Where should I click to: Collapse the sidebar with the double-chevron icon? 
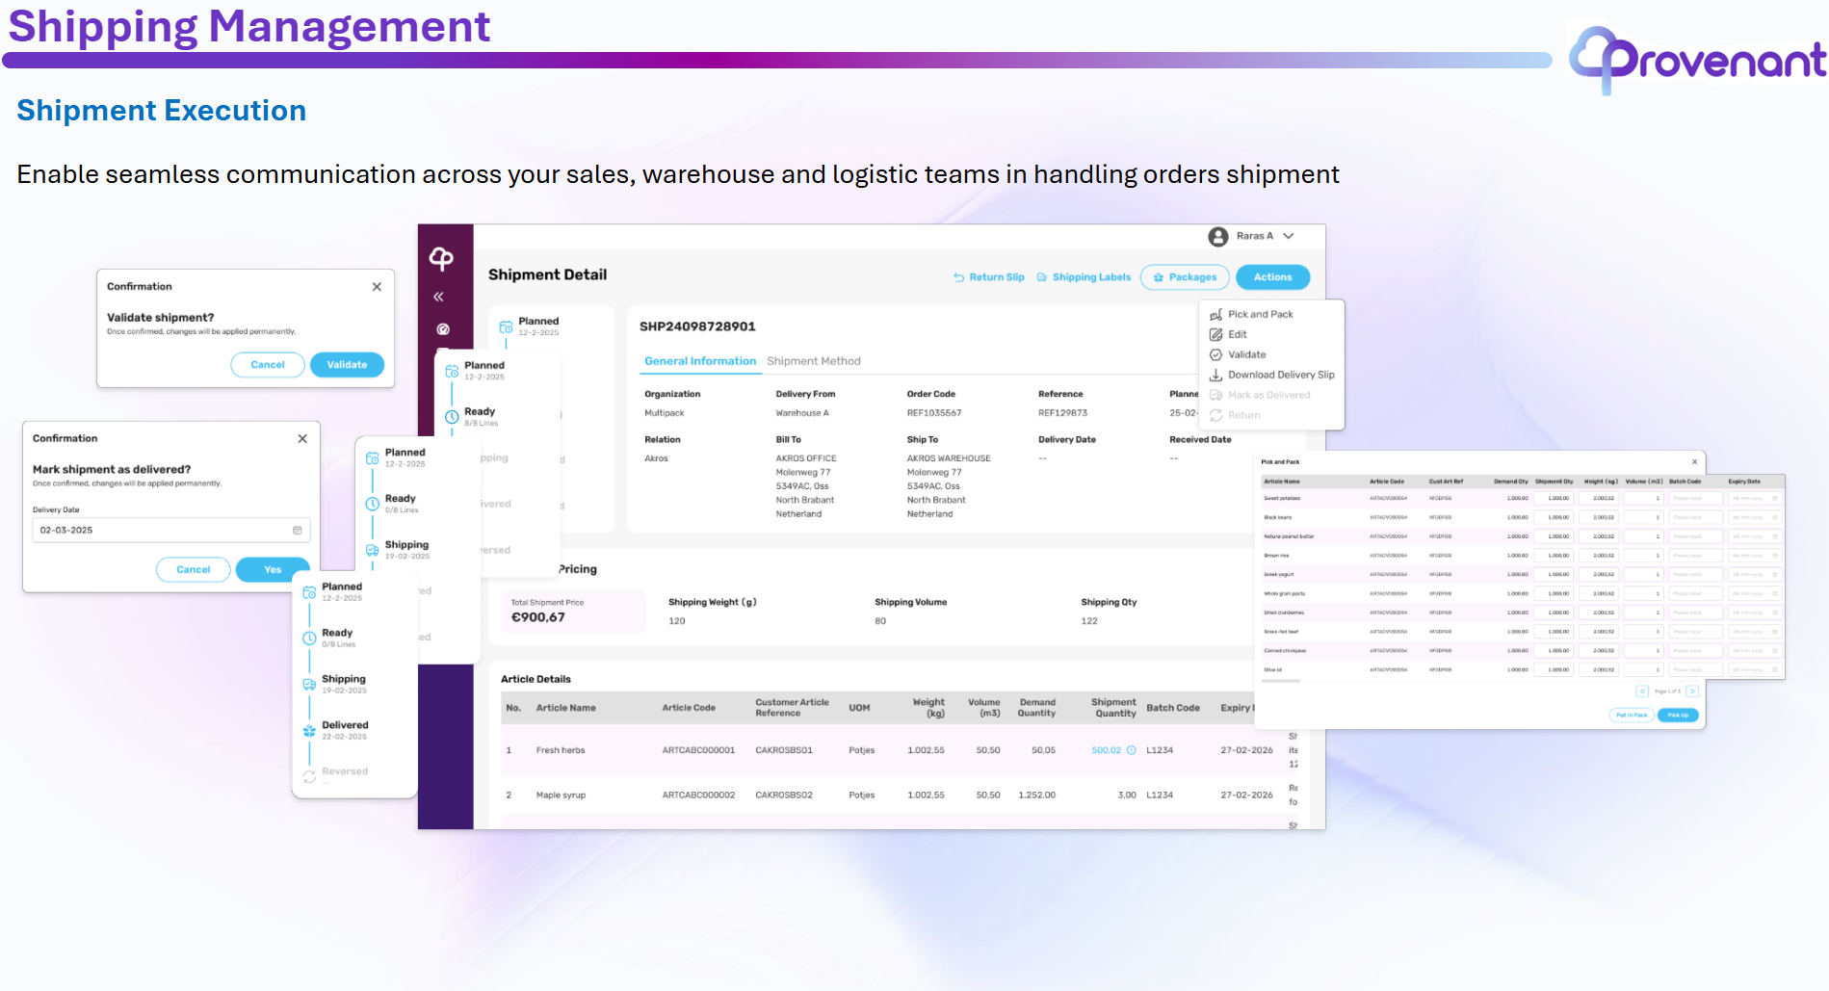click(x=438, y=297)
